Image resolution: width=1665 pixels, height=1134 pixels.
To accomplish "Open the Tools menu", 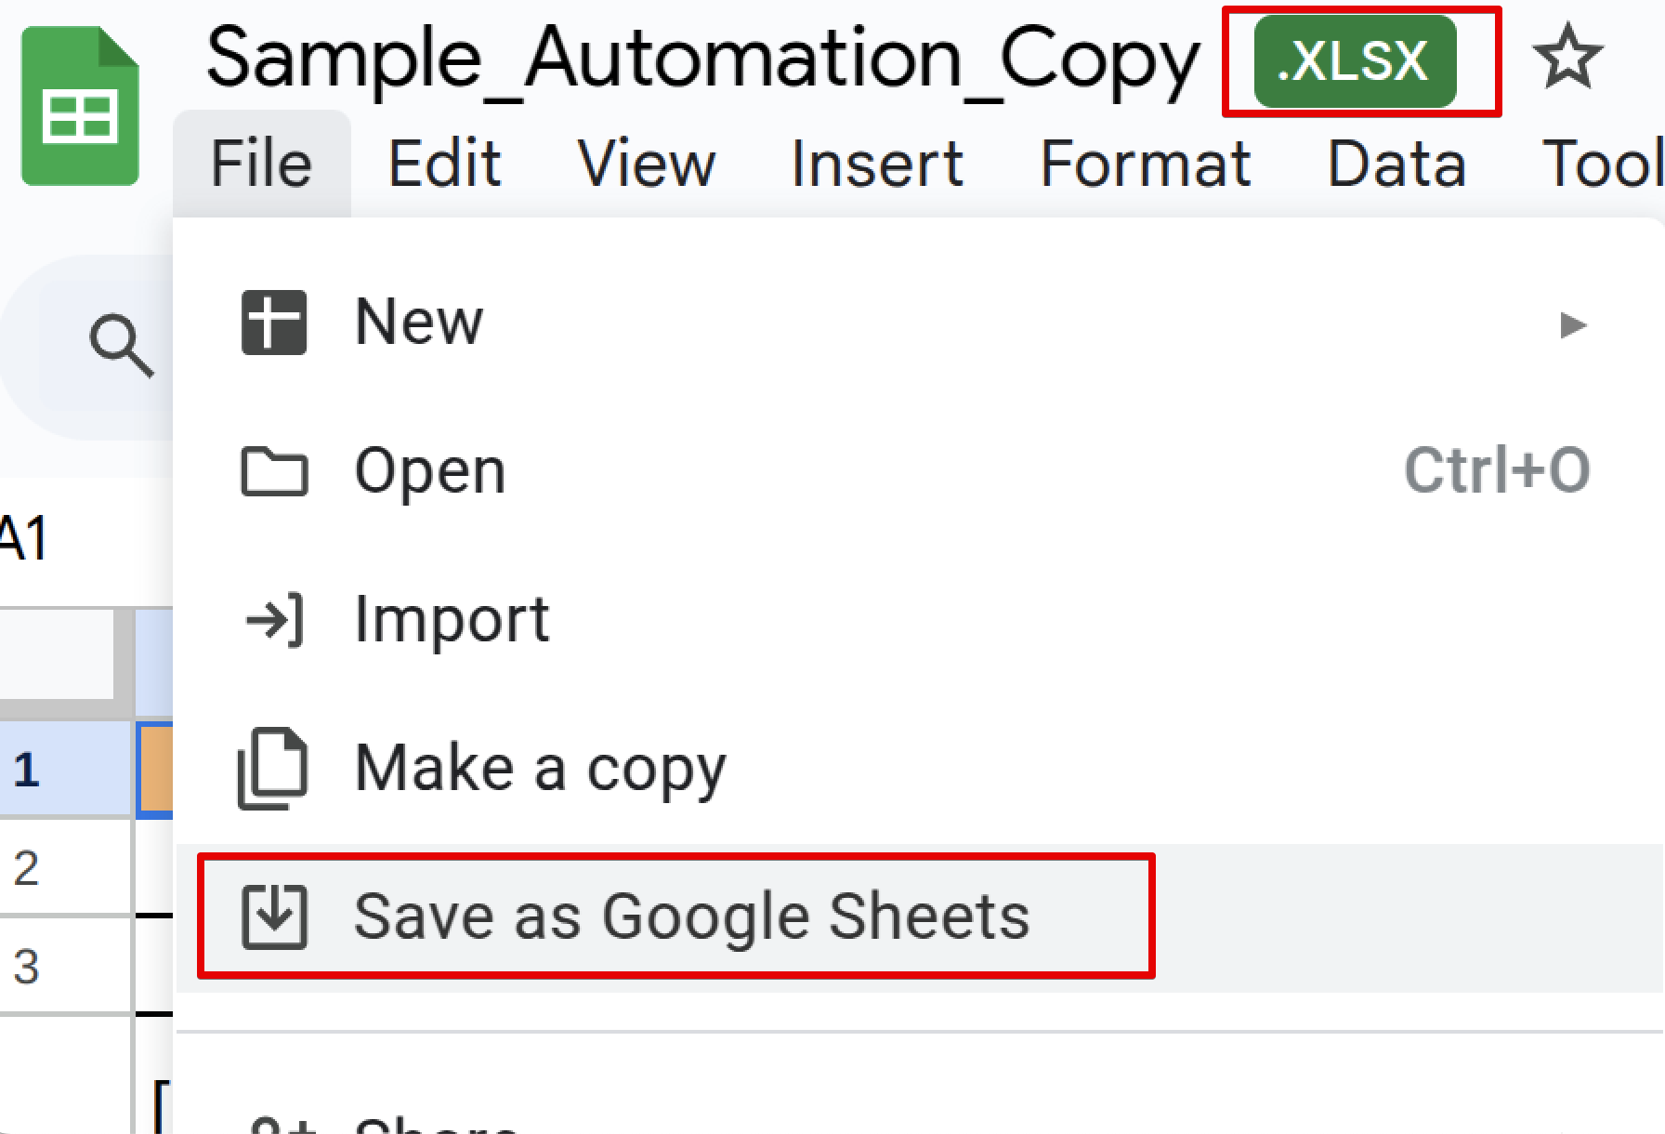I will (1602, 164).
